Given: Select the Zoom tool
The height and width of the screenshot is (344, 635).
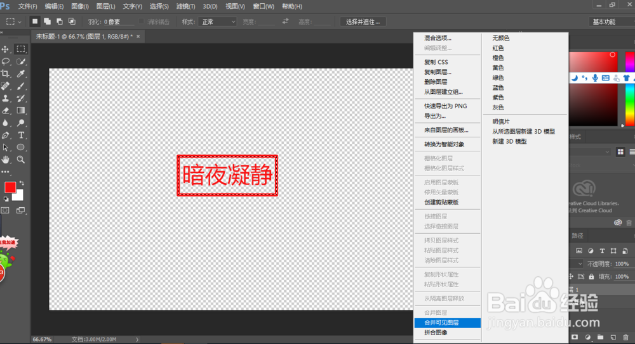Looking at the screenshot, I should point(21,160).
